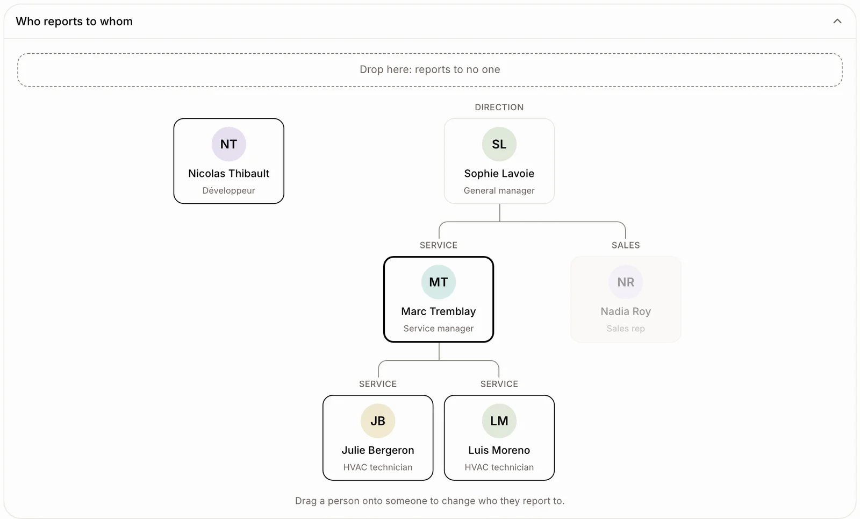The height and width of the screenshot is (519, 860).
Task: Click the drag instruction hint text
Action: (x=430, y=501)
